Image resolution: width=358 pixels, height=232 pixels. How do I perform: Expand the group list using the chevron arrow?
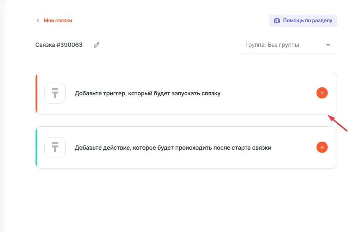click(x=328, y=45)
